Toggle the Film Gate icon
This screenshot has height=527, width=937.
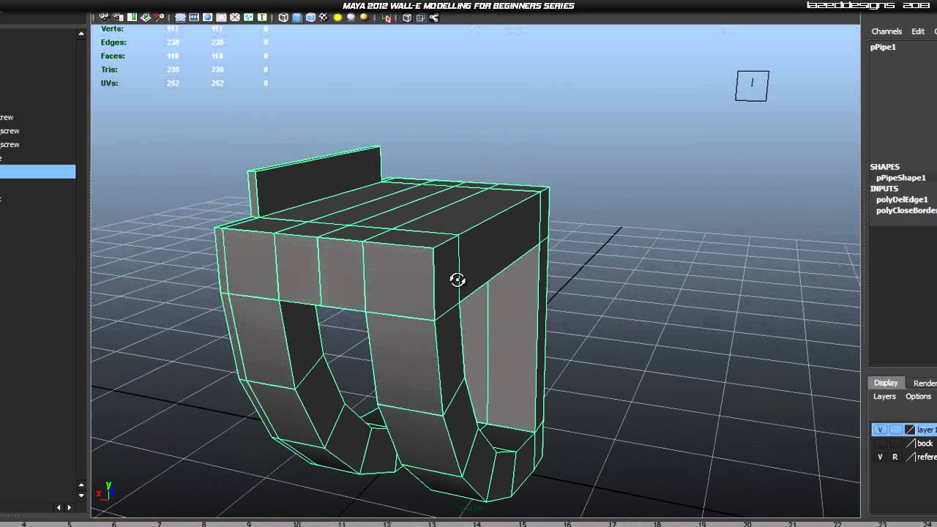194,18
